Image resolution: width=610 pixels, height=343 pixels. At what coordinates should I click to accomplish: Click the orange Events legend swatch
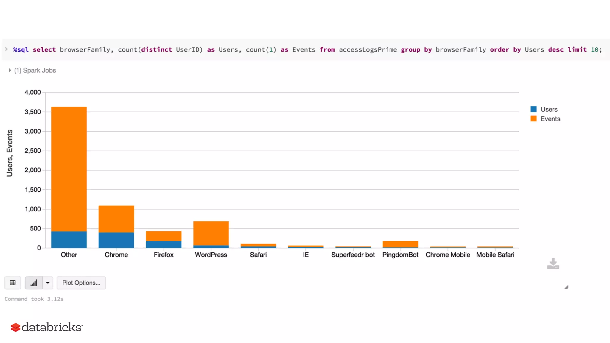pyautogui.click(x=533, y=119)
